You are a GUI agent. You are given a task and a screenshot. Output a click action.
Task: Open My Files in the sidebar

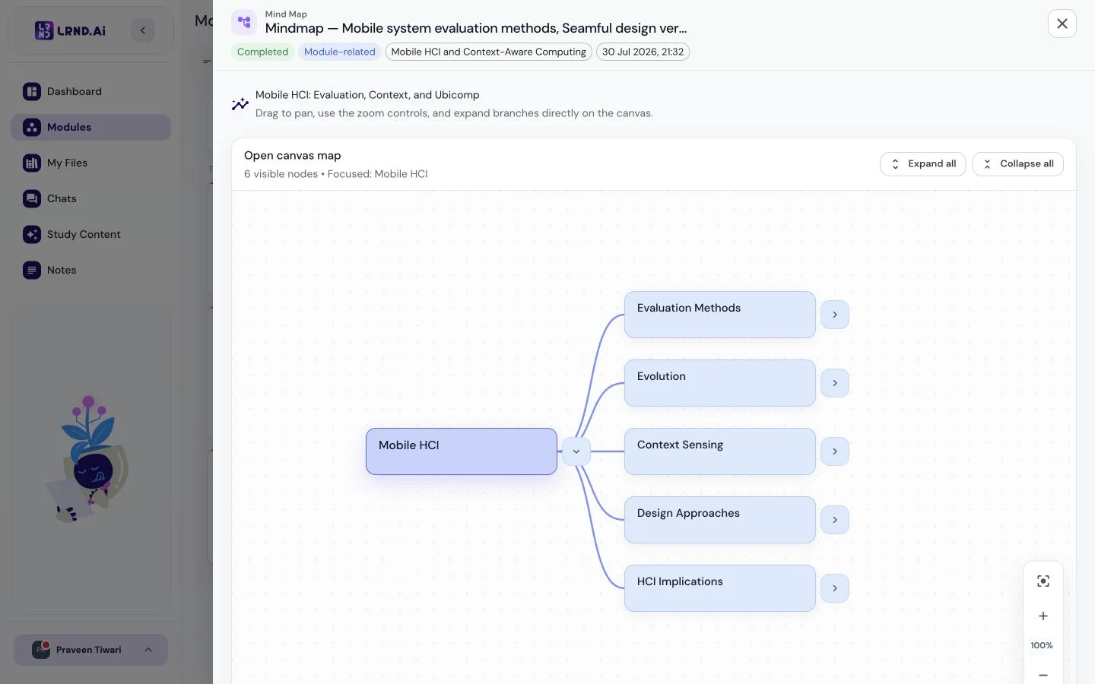(x=90, y=163)
